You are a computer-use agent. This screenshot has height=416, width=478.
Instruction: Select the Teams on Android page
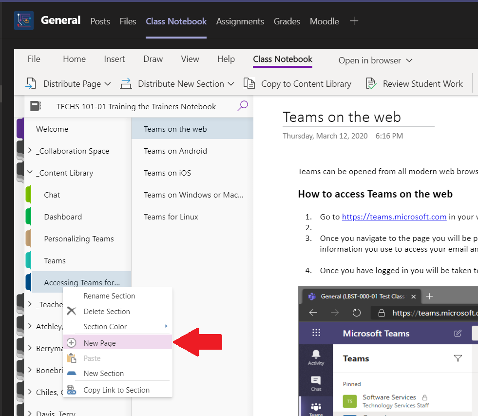coord(175,151)
